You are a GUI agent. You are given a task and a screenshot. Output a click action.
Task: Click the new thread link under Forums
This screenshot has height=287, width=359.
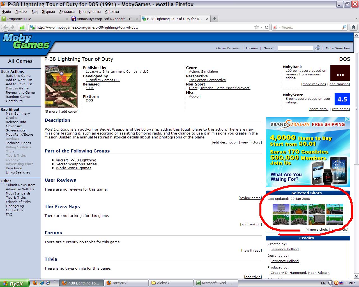coord(252,251)
